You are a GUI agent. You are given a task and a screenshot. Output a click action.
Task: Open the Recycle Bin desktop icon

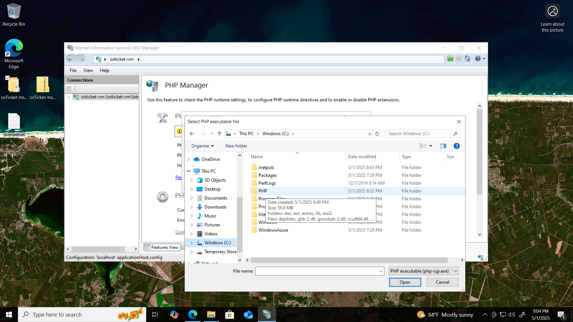coord(14,15)
